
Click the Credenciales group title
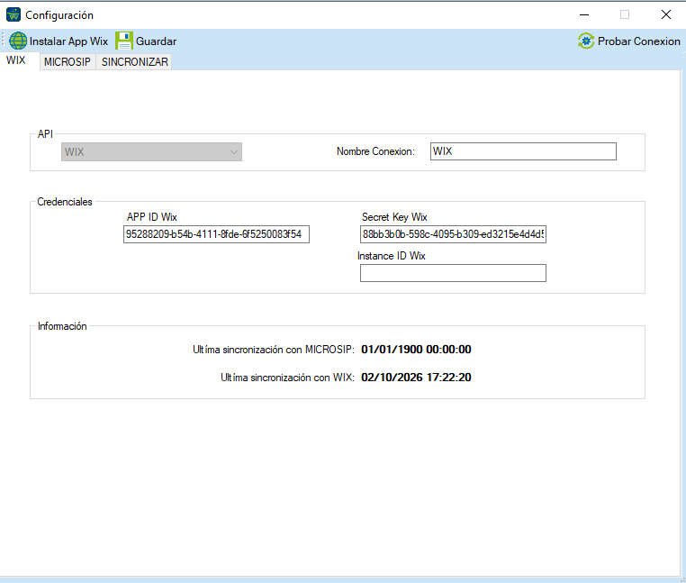[65, 202]
